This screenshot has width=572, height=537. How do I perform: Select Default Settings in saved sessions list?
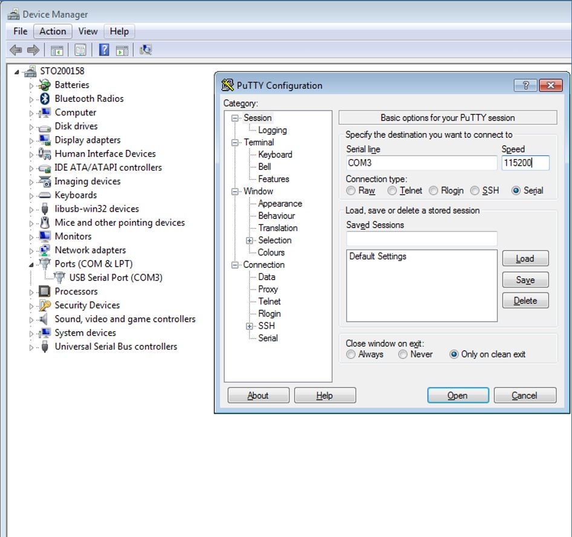(377, 256)
